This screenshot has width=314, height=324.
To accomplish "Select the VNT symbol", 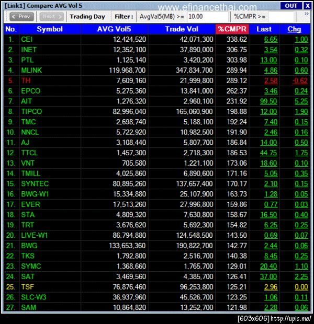I will pyautogui.click(x=28, y=163).
